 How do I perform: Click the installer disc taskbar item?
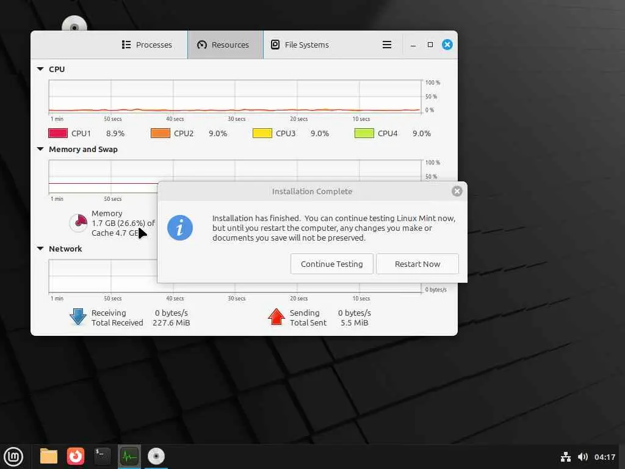pos(156,457)
